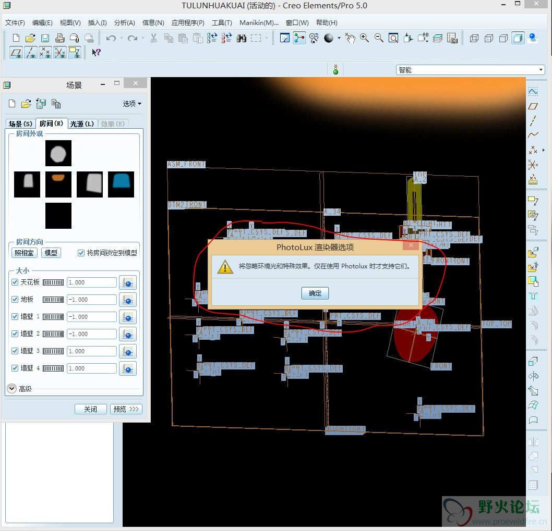Open 分析(A) menu
This screenshot has width=552, height=531.
click(125, 22)
